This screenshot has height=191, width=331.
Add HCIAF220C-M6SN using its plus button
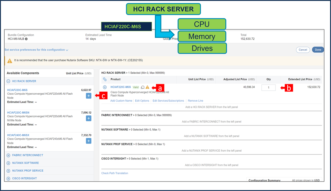tap(89, 118)
